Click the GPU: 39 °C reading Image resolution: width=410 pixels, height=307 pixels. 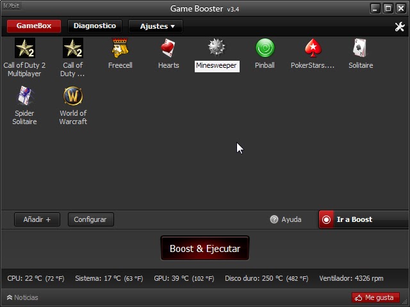(x=184, y=279)
